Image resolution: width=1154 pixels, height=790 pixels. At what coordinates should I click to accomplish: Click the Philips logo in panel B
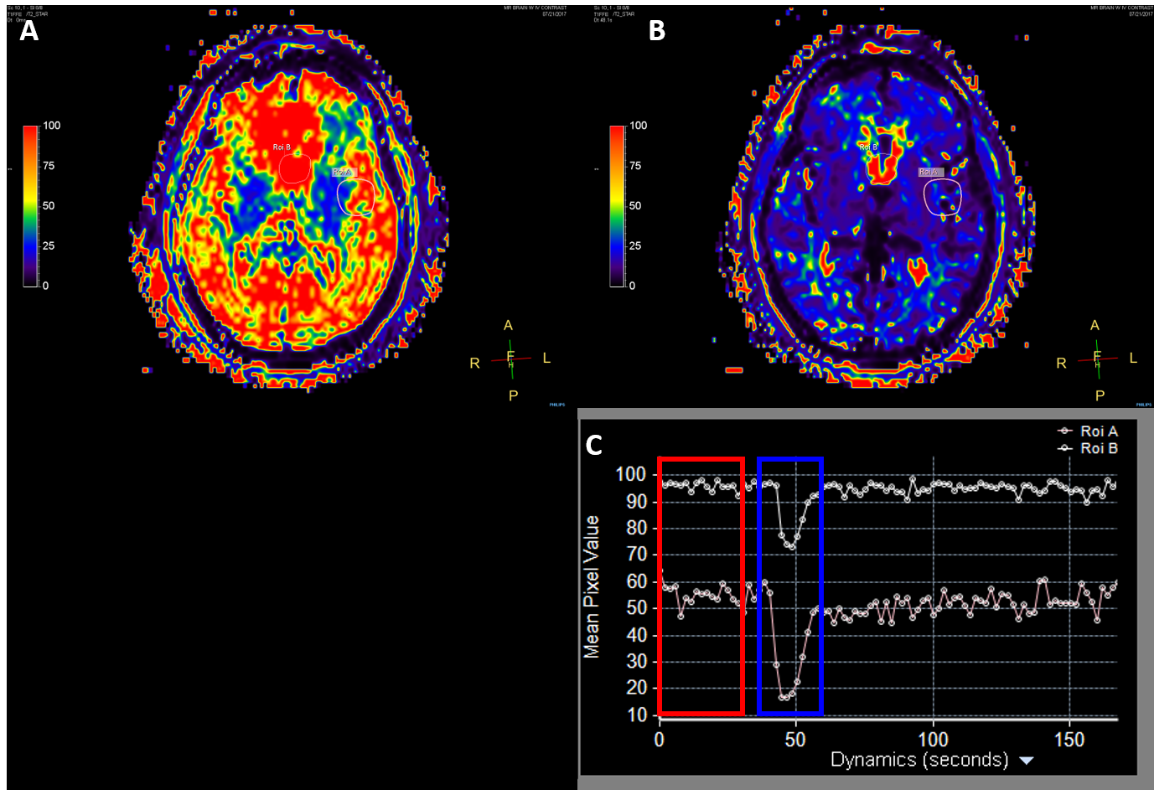point(1144,405)
